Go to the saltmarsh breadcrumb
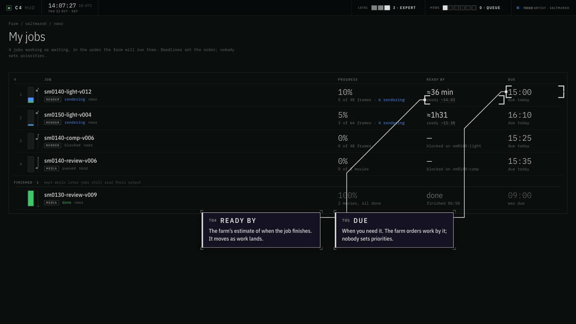Screen dimensions: 576x324 coord(36,24)
